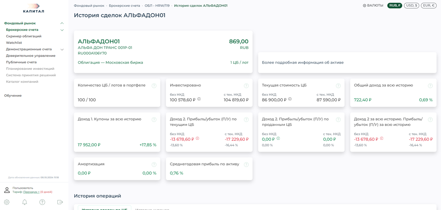Expand the Демонстрационные счета chevron

62,50
